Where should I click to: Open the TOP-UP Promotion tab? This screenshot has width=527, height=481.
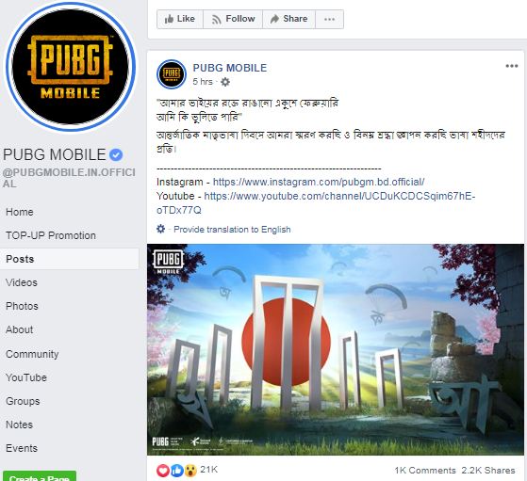pos(51,235)
